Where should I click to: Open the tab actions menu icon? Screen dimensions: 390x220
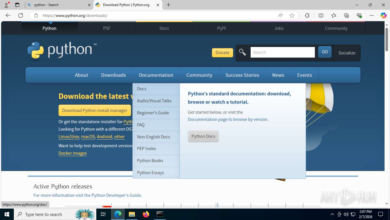click(17, 5)
